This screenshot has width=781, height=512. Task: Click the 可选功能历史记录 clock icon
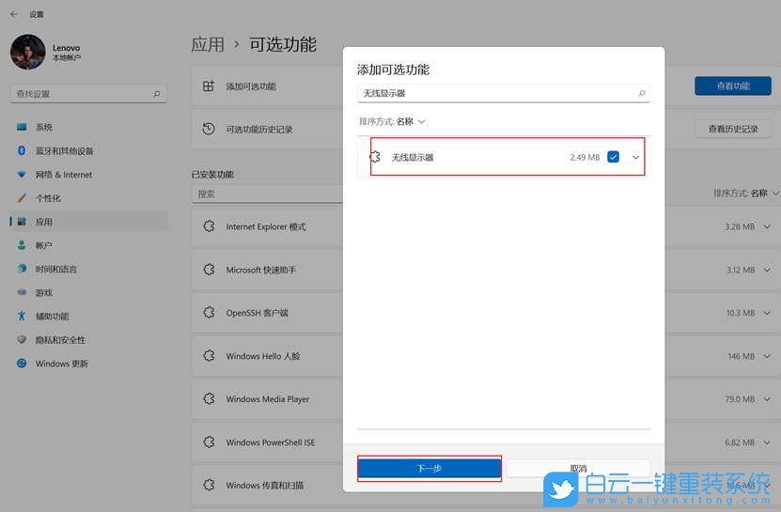(209, 129)
